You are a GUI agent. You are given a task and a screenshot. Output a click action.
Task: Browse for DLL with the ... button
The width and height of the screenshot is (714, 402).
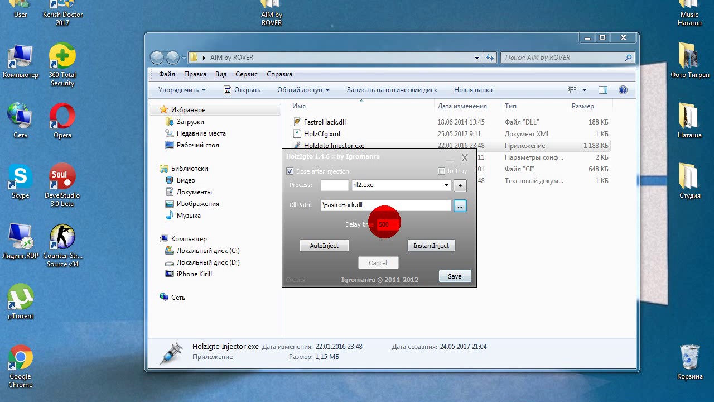[x=460, y=206]
